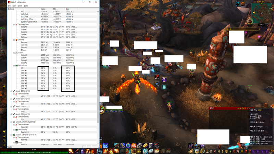Click the Fans icon under NVIDIA

pos(16,142)
